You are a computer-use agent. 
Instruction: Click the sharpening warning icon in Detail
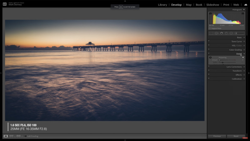pyautogui.click(x=210, y=57)
